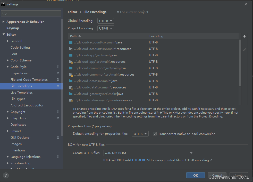Viewport: 253px width, 182px height.
Task: Click the search magnifier icon in the settings filter
Action: coord(5,13)
